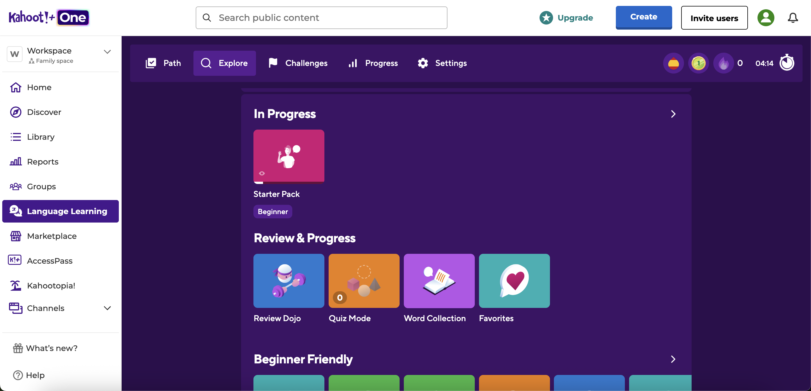Select the Explore tab
The height and width of the screenshot is (391, 811).
(224, 63)
